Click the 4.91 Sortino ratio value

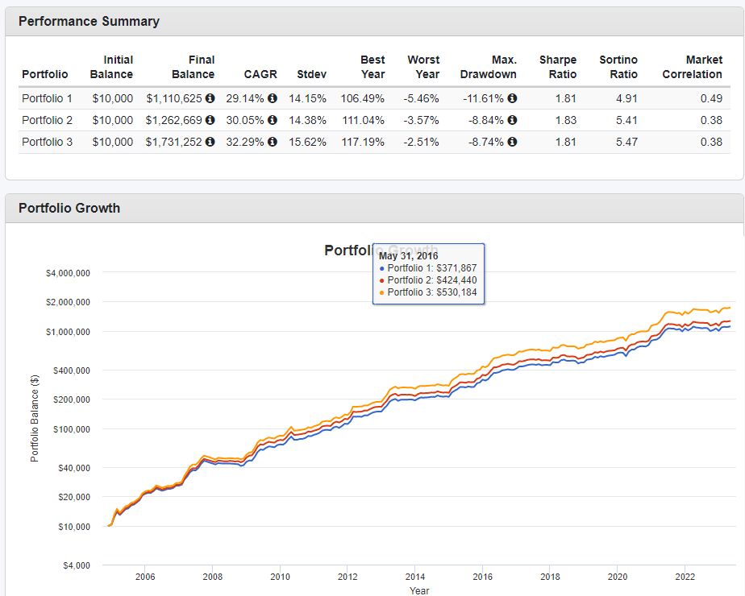coord(626,99)
